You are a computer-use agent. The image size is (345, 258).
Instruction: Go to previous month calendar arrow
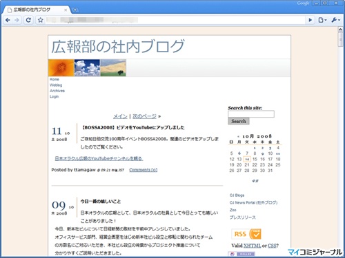click(238, 136)
